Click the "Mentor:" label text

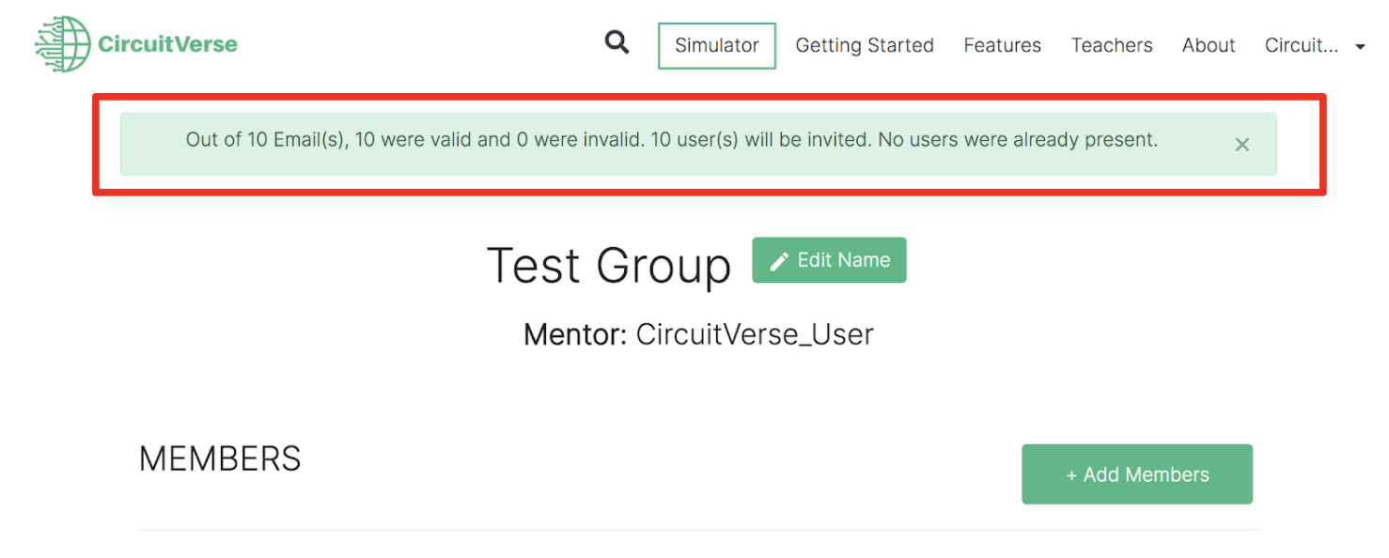[574, 334]
